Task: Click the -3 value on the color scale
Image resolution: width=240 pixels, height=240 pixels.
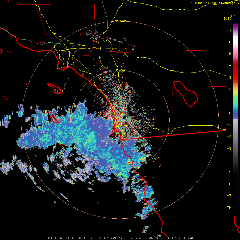Action: (229, 149)
